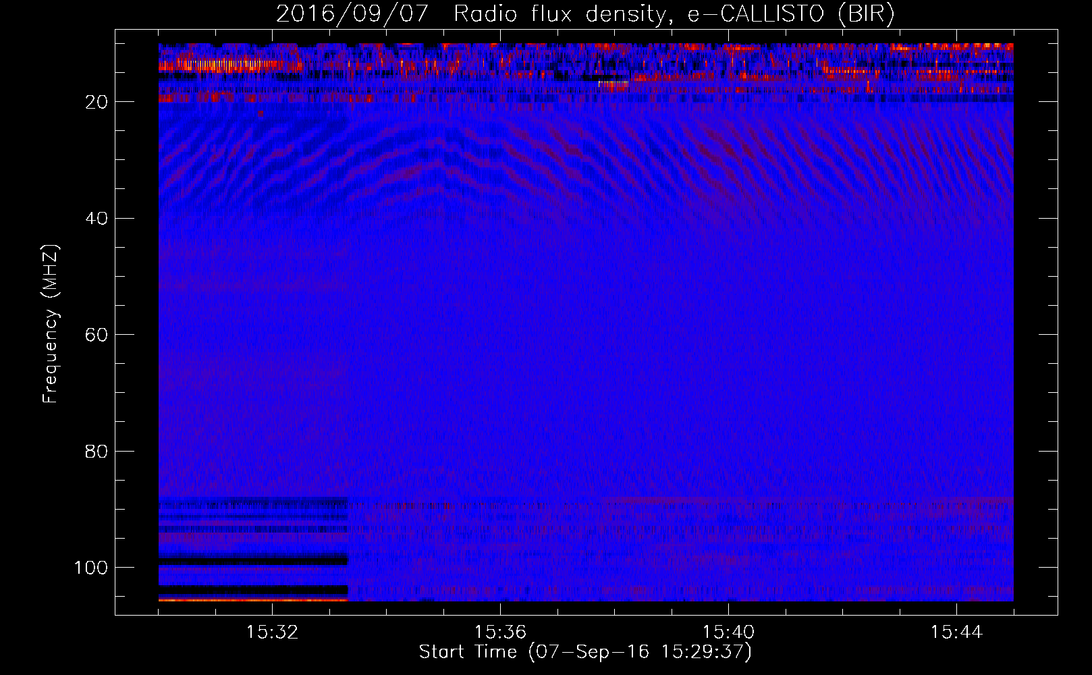Click the 40 frequency tick label
The image size is (1092, 675).
coord(97,219)
